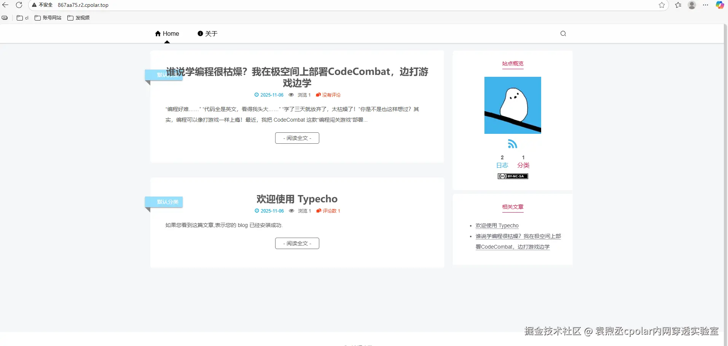Open the 账号网站 bookmark folder
This screenshot has width=728, height=346.
pyautogui.click(x=48, y=18)
